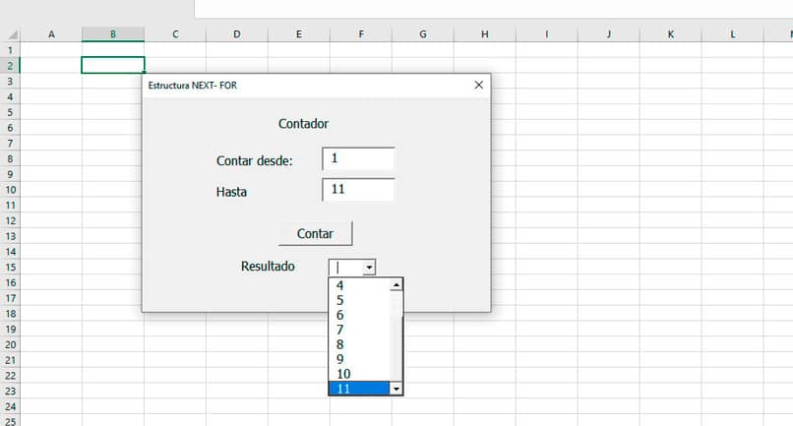Select column F header
This screenshot has width=793, height=426.
[x=361, y=34]
